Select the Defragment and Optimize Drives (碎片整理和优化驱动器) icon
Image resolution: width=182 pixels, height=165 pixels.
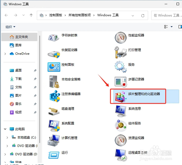point(120,96)
